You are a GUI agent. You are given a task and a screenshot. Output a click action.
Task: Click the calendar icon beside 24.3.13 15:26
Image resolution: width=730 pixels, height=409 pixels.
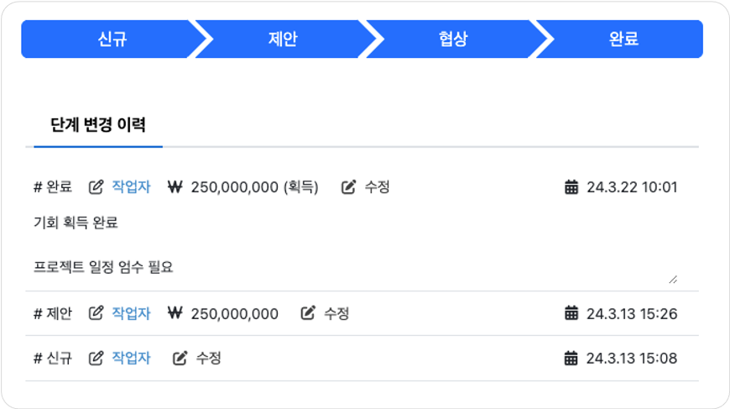click(571, 313)
